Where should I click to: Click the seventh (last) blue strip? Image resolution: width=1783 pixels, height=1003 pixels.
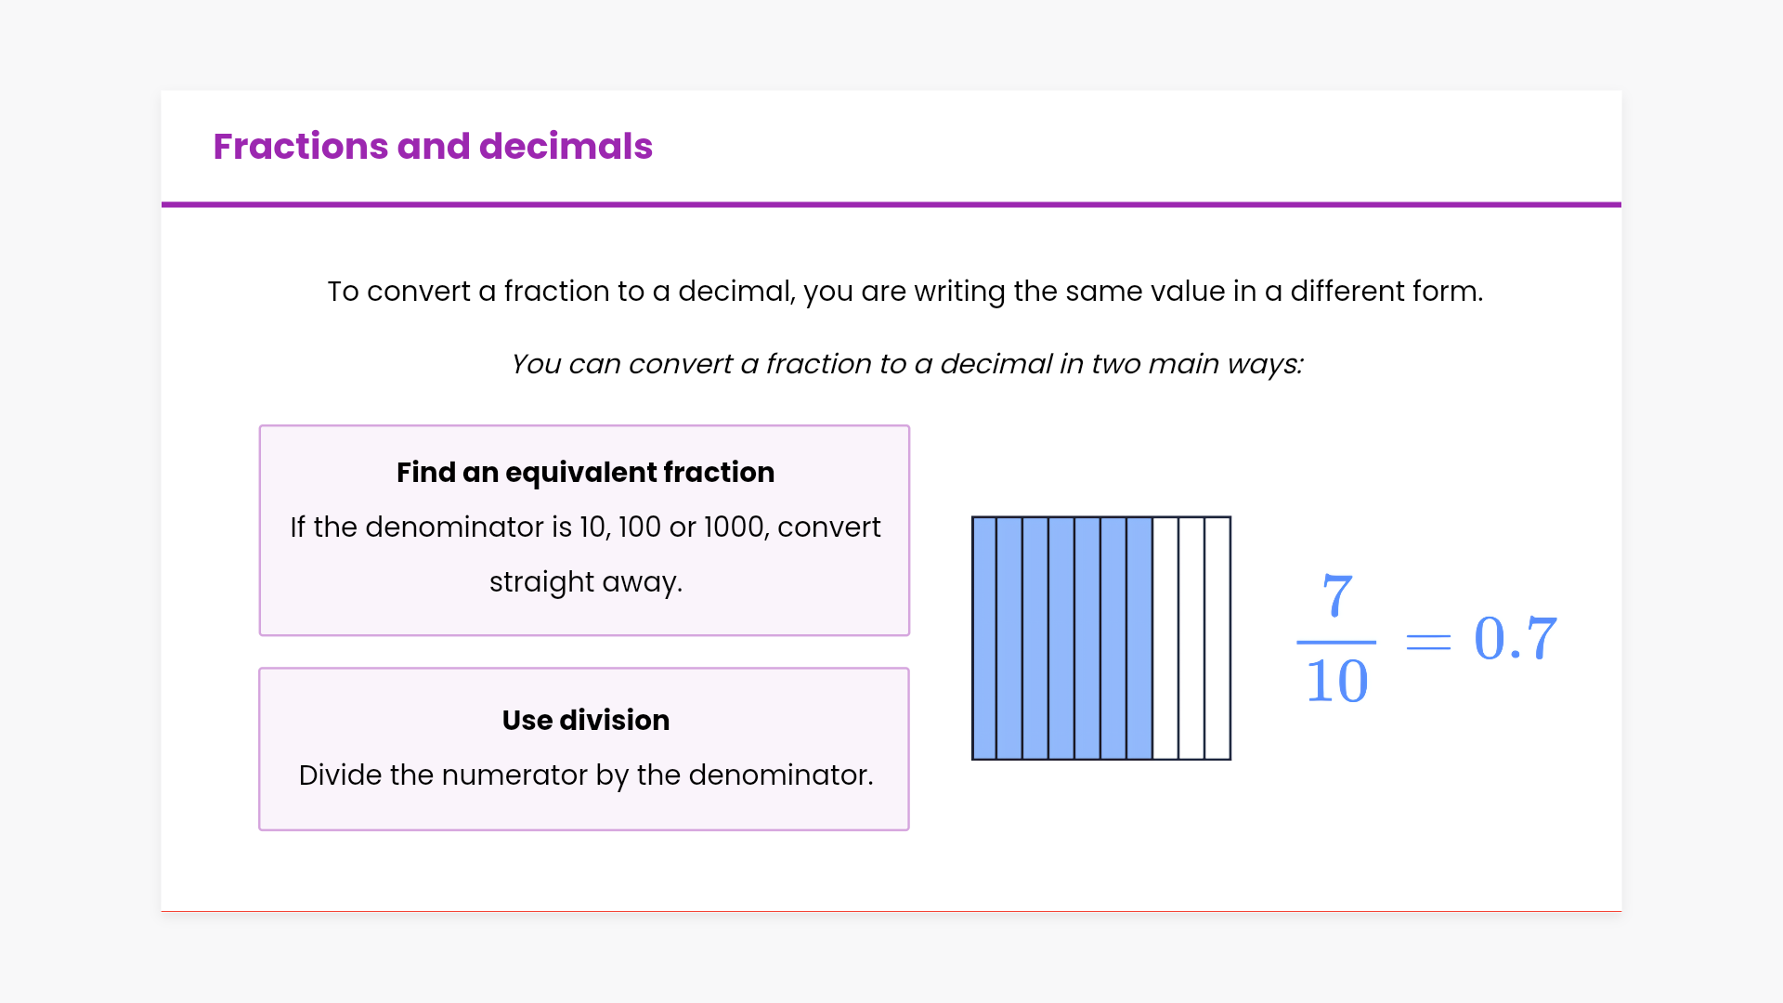(x=1139, y=638)
